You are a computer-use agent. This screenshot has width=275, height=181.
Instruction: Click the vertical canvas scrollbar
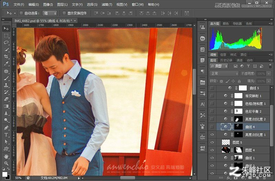pyautogui.click(x=194, y=82)
